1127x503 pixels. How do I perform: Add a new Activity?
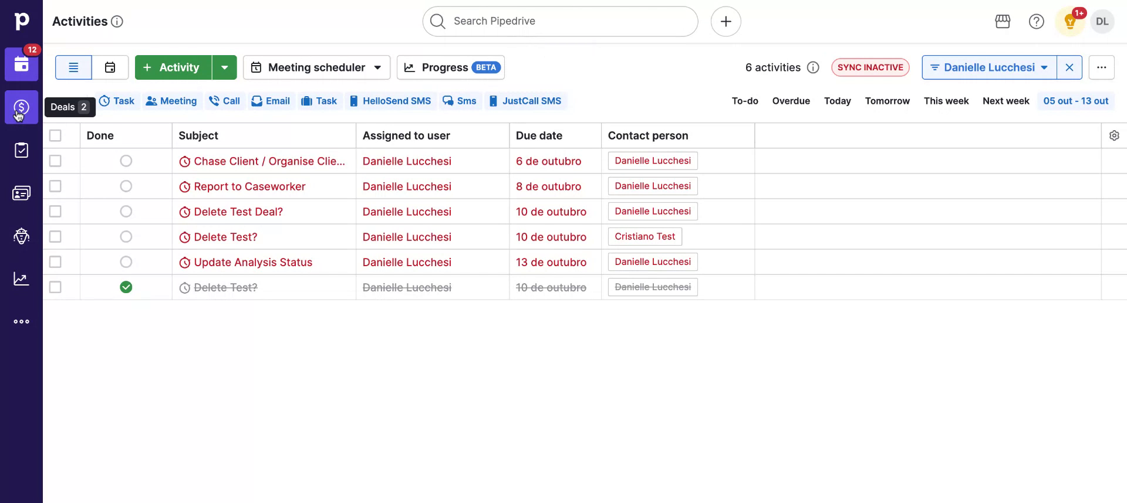tap(173, 67)
